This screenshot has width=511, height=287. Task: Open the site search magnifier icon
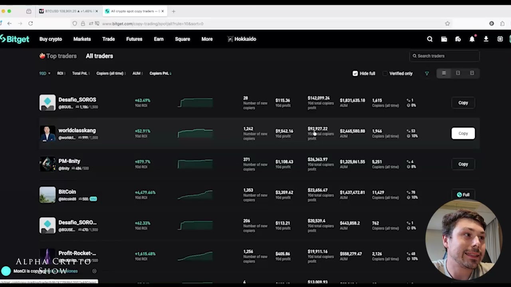[x=430, y=39]
